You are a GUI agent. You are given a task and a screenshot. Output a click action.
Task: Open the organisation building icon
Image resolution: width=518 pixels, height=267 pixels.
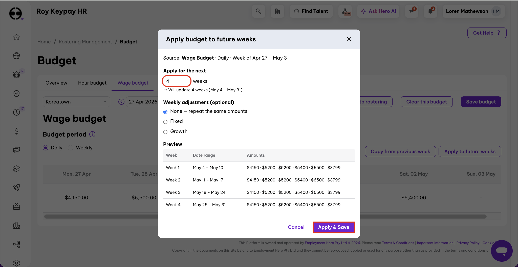(x=277, y=11)
